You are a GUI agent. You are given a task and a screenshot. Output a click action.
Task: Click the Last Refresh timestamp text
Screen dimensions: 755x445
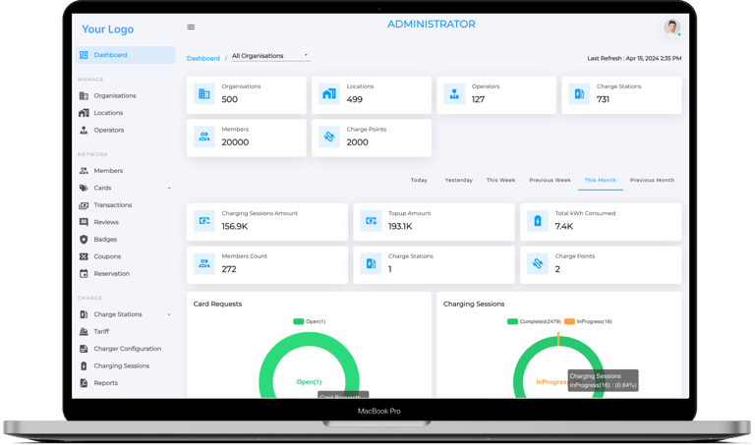click(x=634, y=58)
